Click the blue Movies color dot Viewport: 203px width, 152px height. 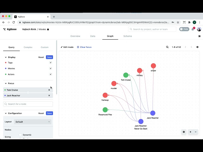pos(6,68)
